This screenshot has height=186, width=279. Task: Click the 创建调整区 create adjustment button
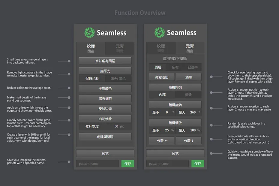[x=105, y=137]
